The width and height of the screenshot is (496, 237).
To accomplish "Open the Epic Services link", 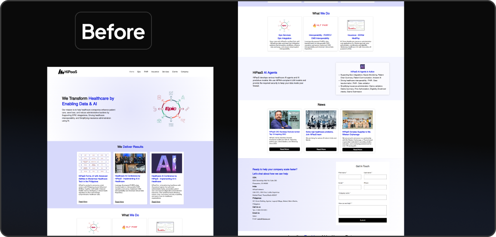I will coord(285,35).
